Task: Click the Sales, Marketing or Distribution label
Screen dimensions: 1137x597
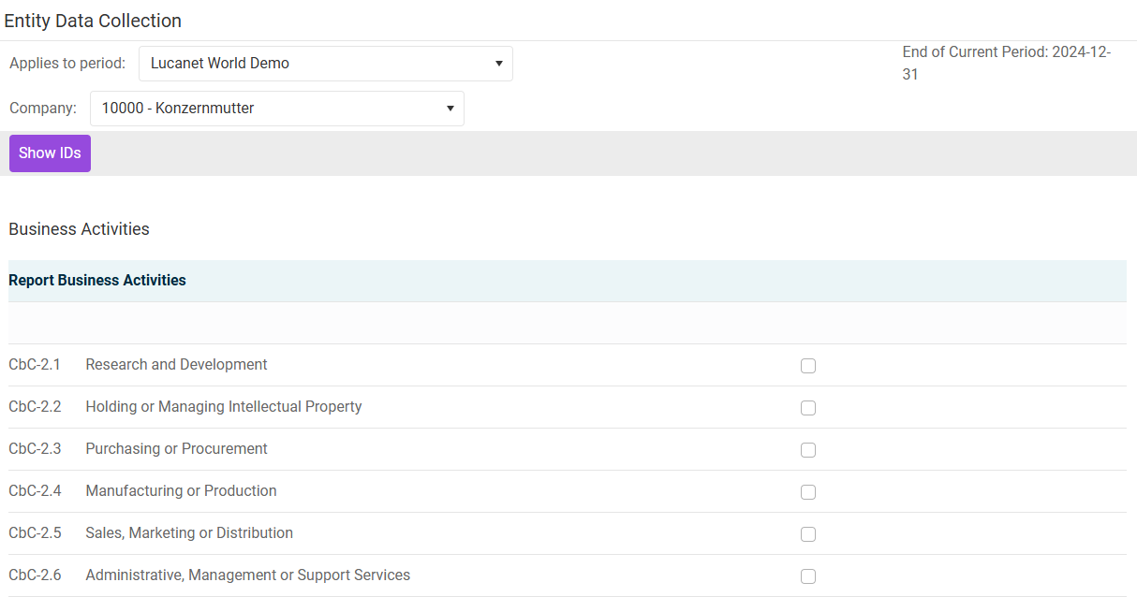Action: pos(189,533)
